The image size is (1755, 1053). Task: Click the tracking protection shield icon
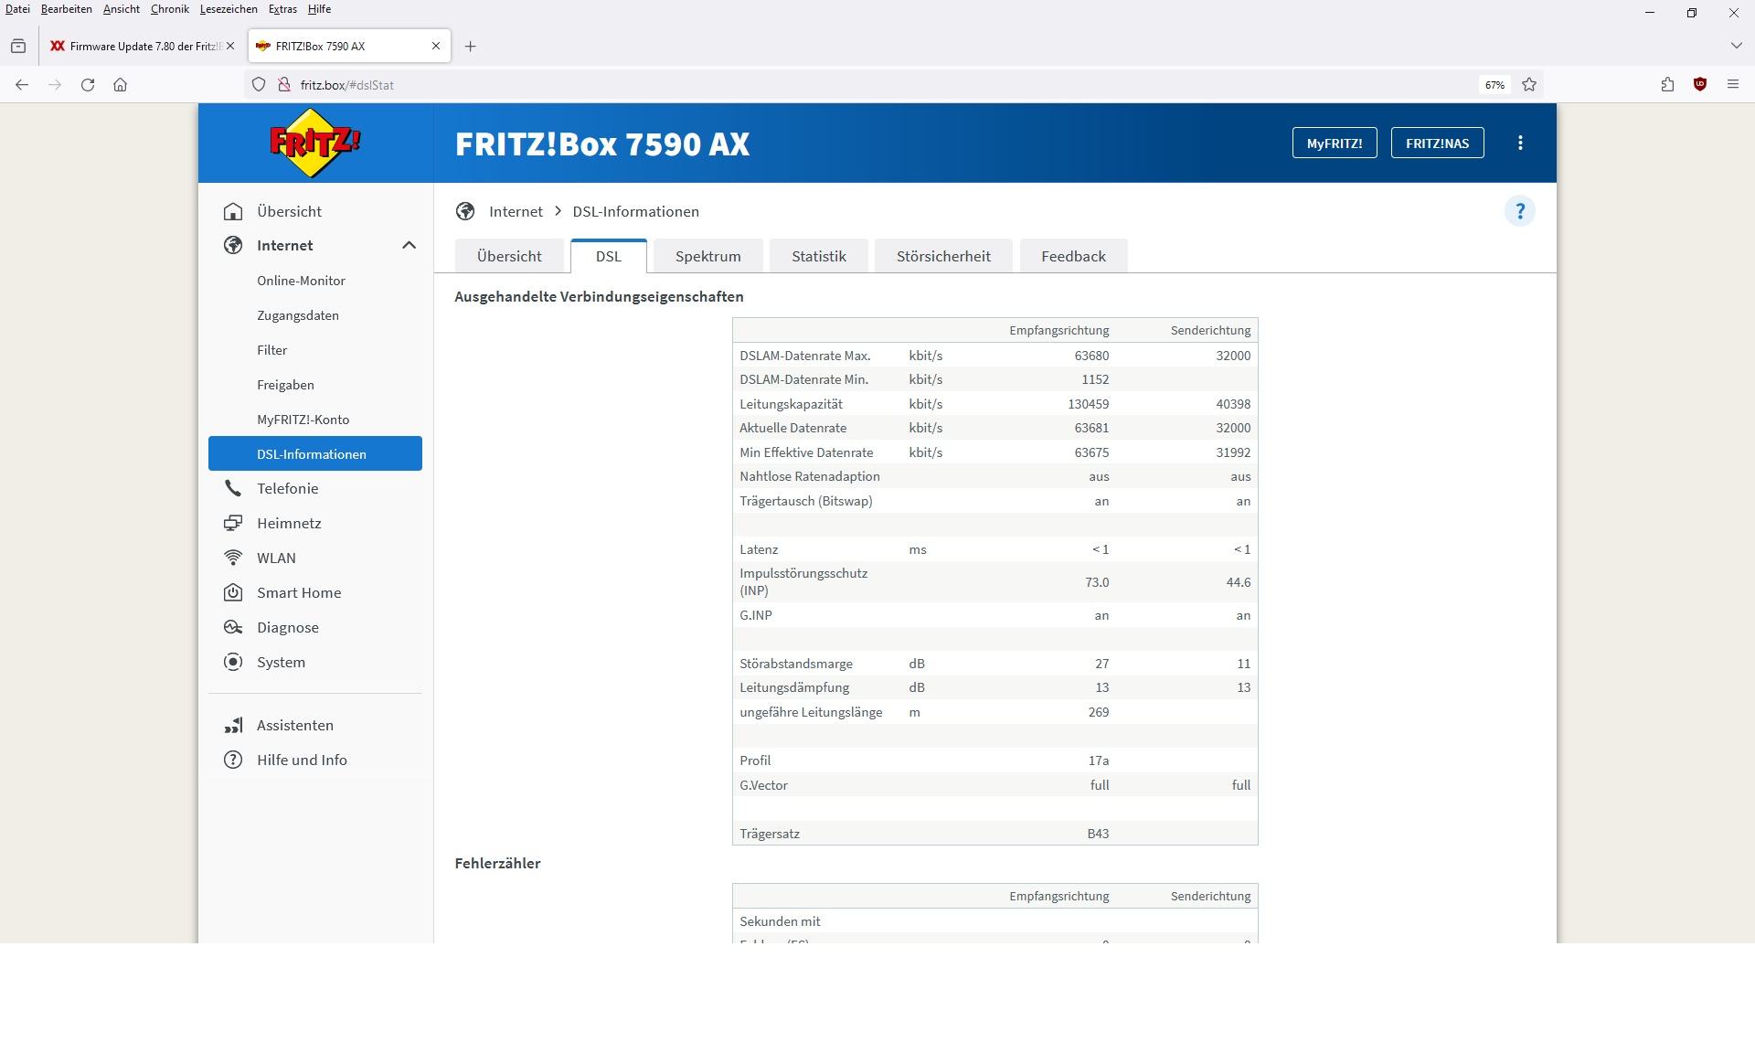click(x=259, y=84)
